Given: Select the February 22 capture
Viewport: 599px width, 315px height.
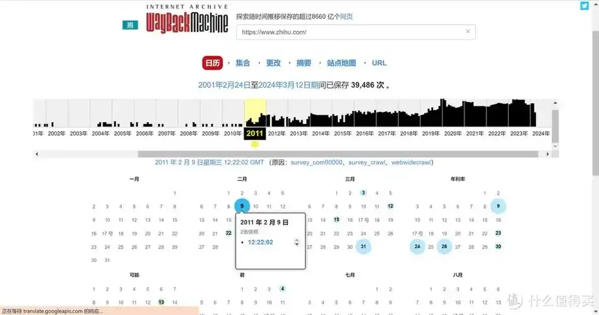Looking at the screenshot, I should [228, 233].
